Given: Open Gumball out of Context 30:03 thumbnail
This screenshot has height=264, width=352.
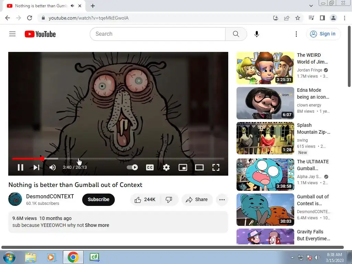Looking at the screenshot, I should 265,209.
